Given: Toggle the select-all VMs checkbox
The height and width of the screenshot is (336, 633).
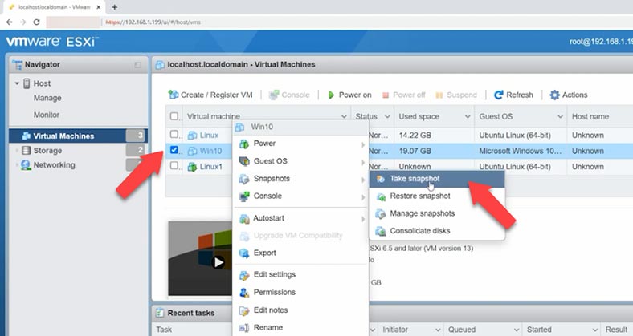Looking at the screenshot, I should pos(174,116).
